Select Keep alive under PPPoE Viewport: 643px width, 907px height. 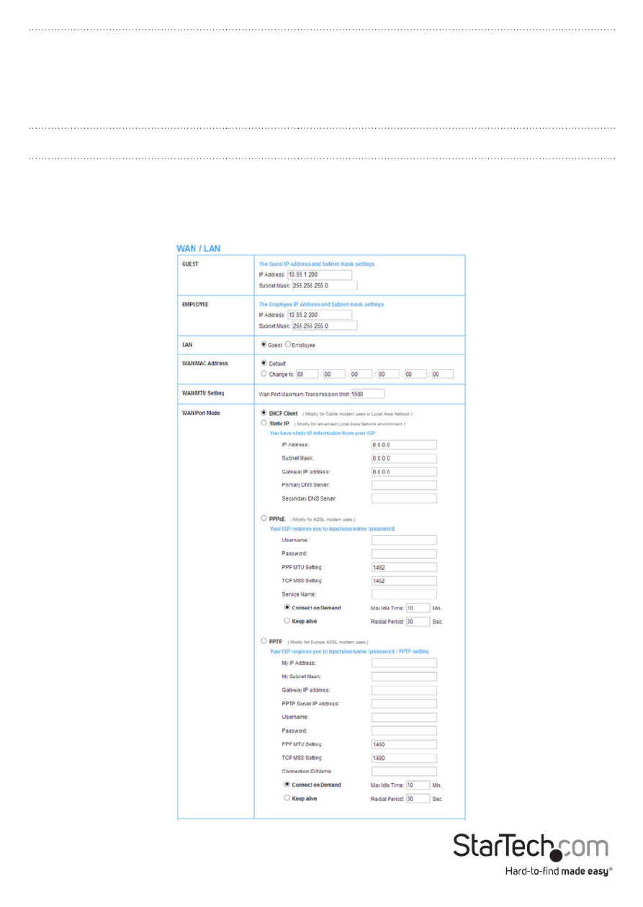click(x=287, y=621)
